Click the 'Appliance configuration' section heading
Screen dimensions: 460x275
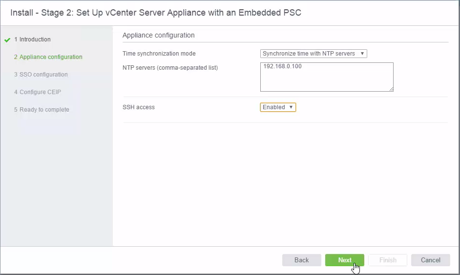(x=158, y=35)
